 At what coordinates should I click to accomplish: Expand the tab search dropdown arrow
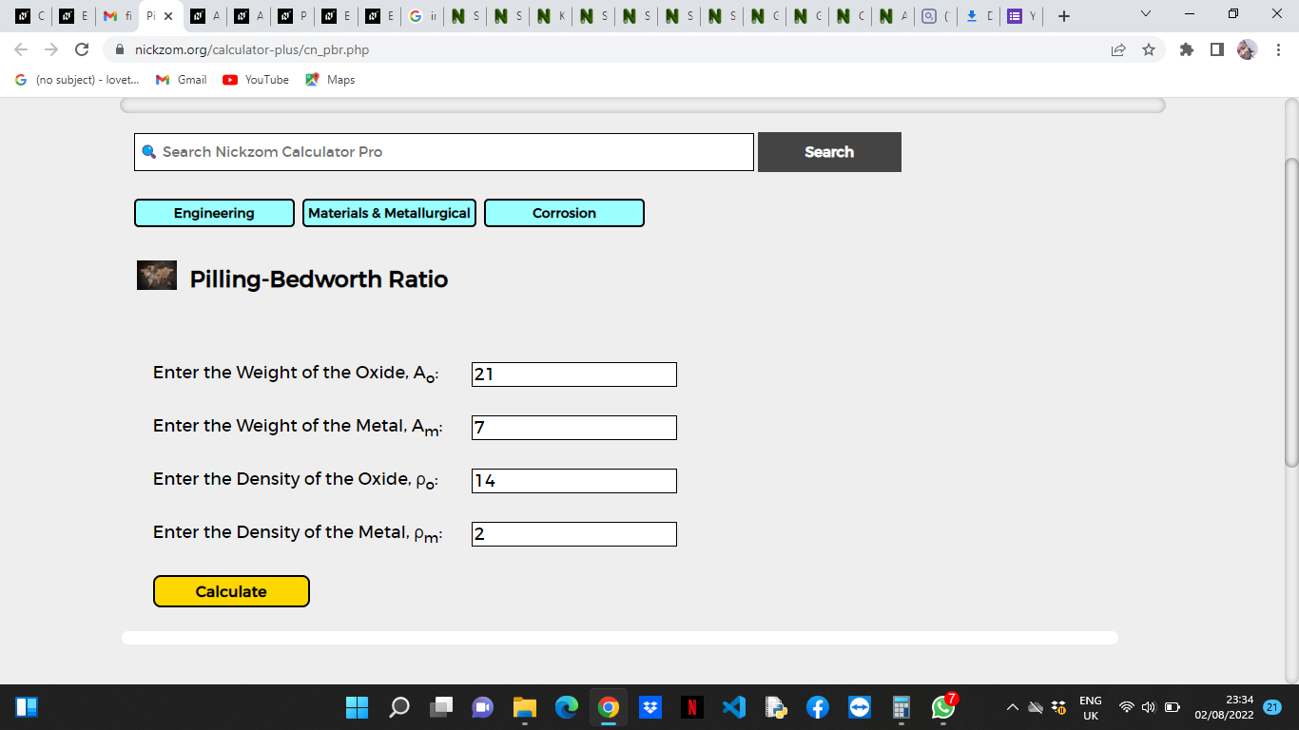click(x=1146, y=15)
